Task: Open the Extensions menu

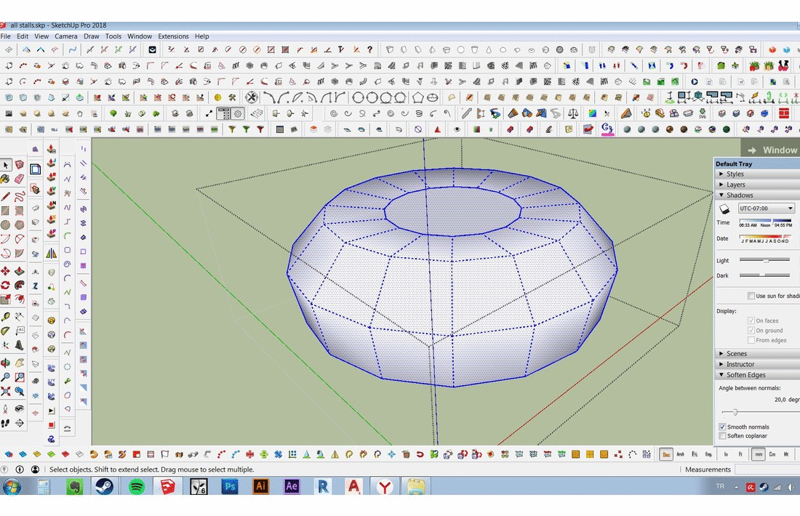Action: point(173,36)
